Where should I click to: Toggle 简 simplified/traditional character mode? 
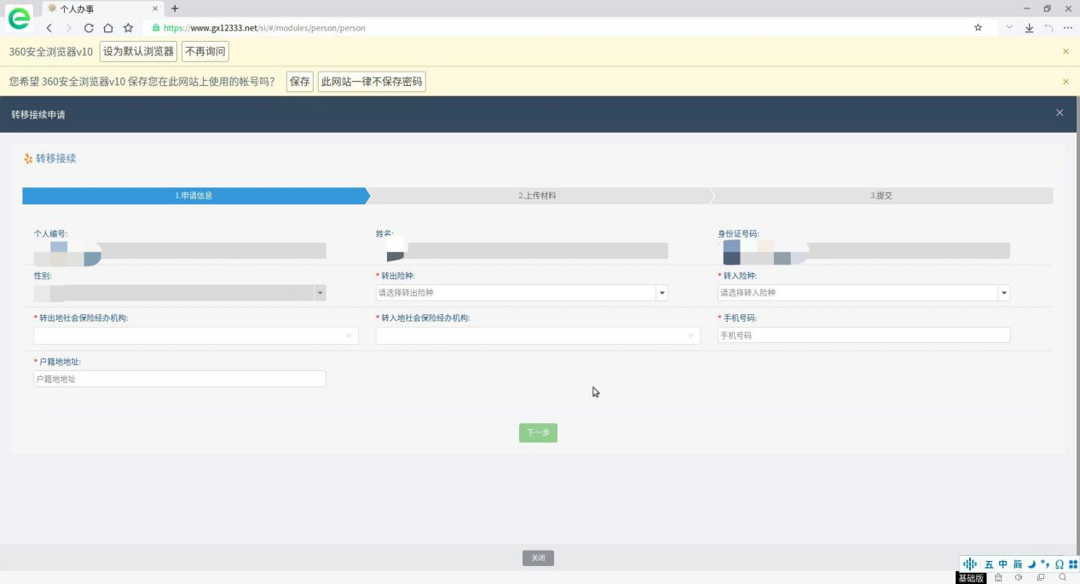(x=1017, y=564)
